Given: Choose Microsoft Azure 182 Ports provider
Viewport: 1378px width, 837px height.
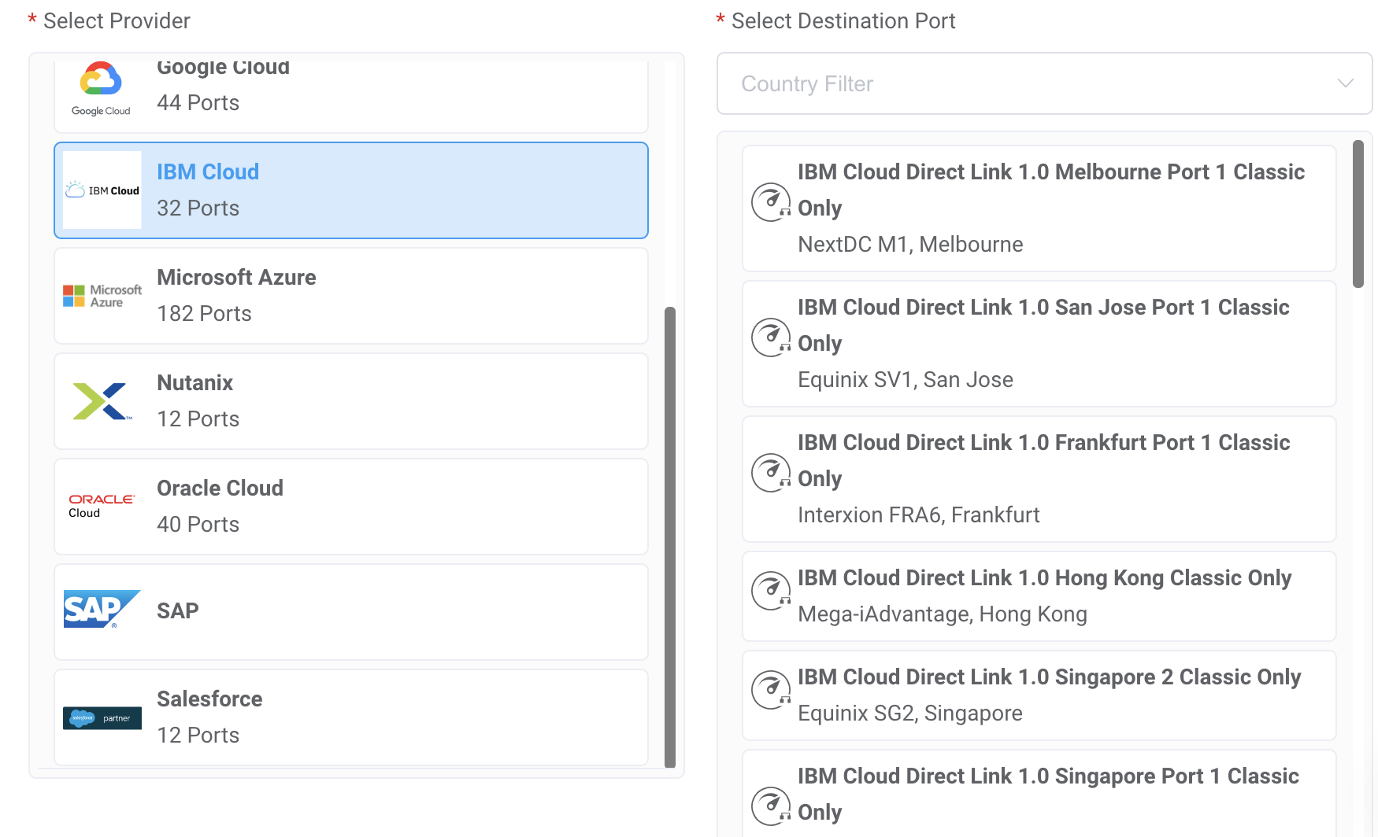Looking at the screenshot, I should pos(351,296).
